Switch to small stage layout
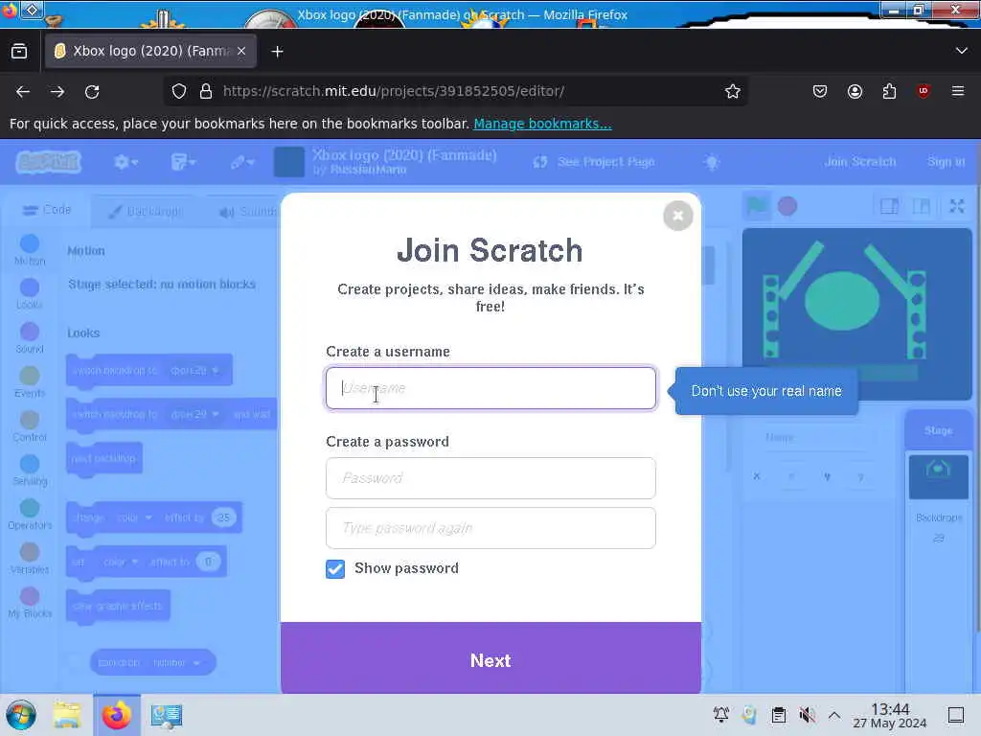 click(x=890, y=206)
